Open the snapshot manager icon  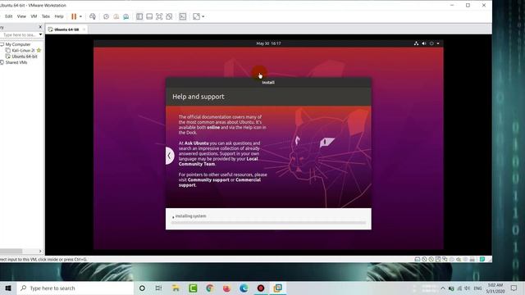pos(126,16)
